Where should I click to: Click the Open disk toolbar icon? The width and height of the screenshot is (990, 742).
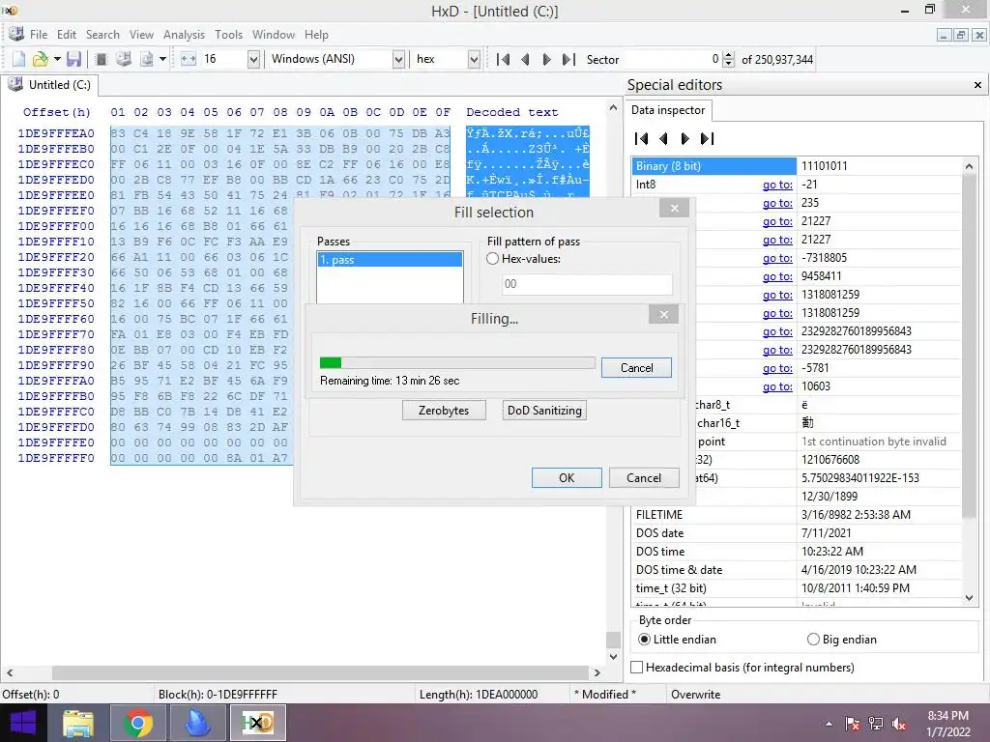(124, 59)
